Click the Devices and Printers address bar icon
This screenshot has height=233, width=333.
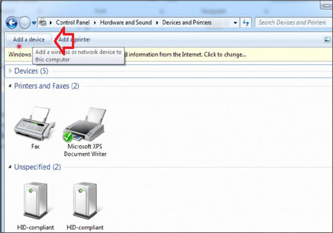pos(42,22)
